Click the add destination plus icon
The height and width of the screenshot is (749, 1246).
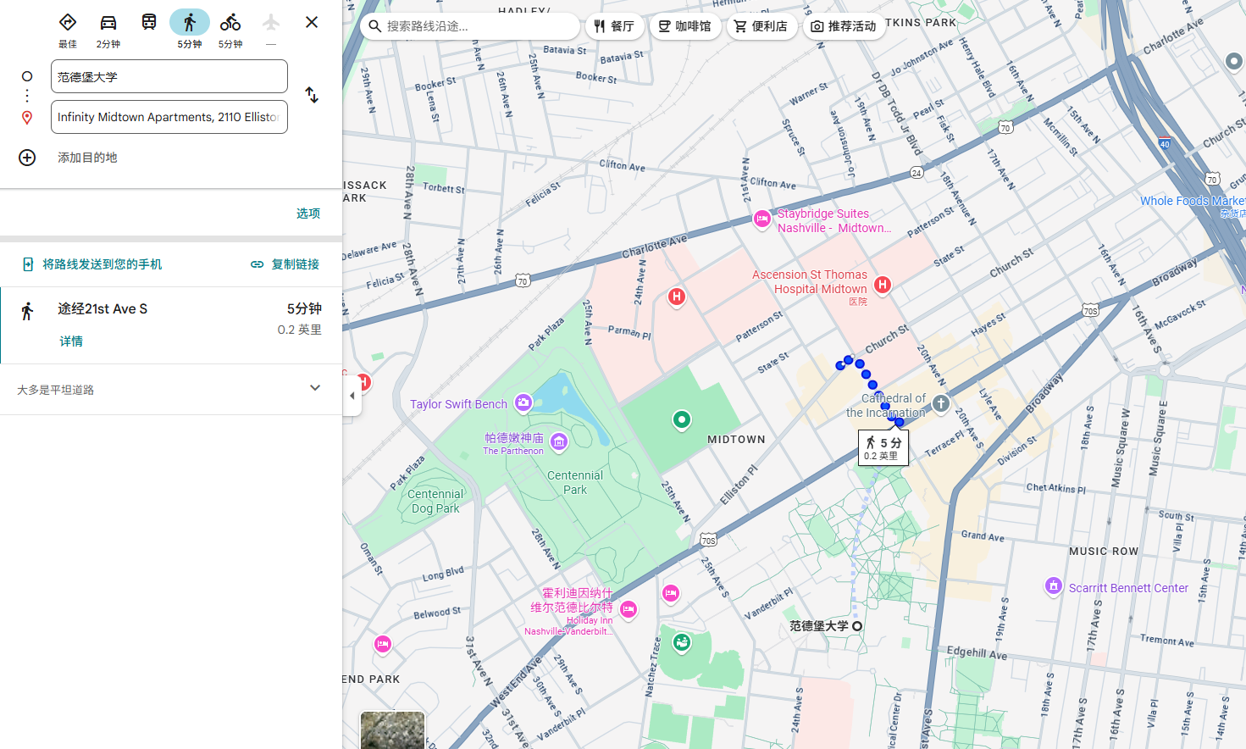(x=27, y=158)
